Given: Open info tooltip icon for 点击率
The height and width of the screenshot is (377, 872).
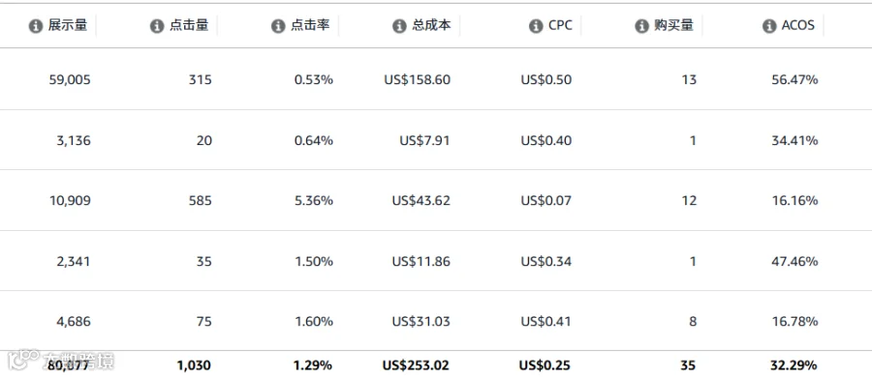Looking at the screenshot, I should 278,26.
